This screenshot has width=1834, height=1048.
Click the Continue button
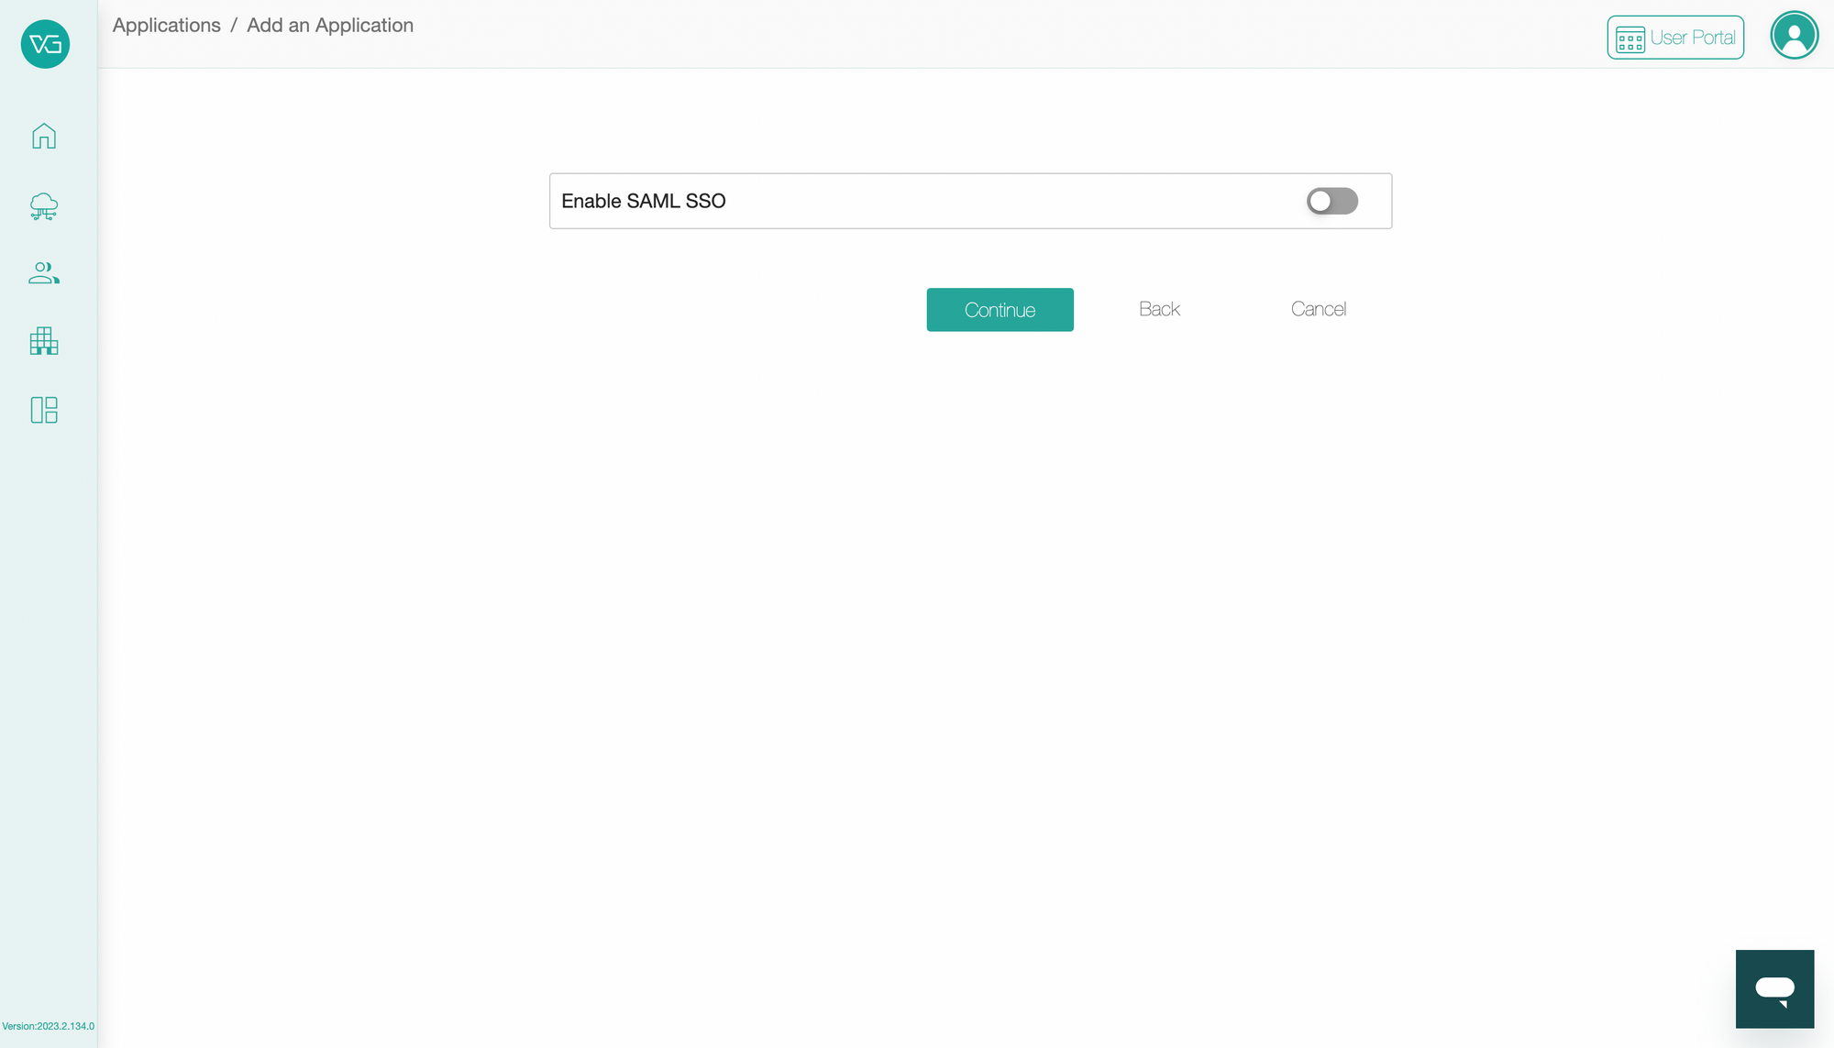coord(1000,310)
